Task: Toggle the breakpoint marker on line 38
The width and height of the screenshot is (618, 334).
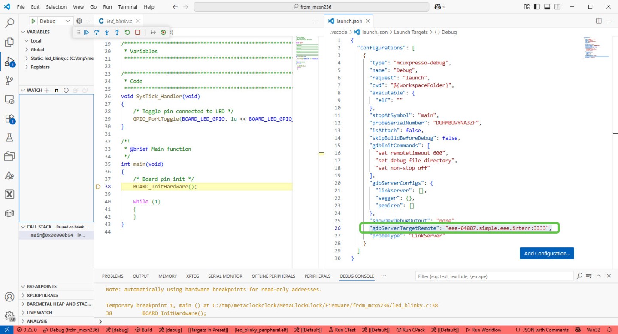Action: pyautogui.click(x=98, y=187)
